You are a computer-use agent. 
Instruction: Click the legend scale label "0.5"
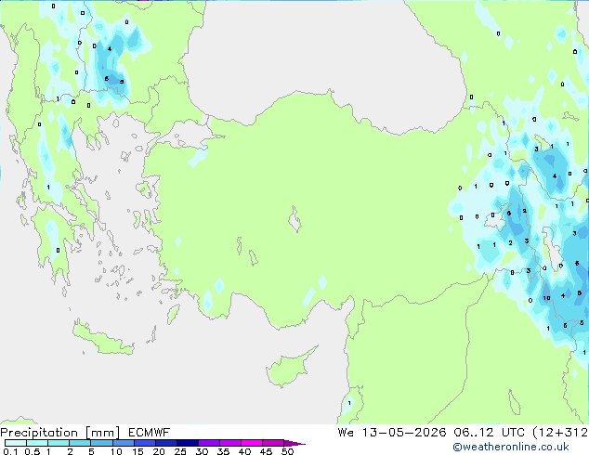coord(32,451)
